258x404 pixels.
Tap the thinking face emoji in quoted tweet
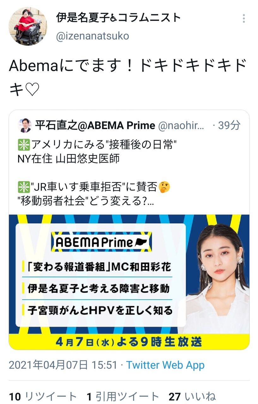(x=164, y=187)
